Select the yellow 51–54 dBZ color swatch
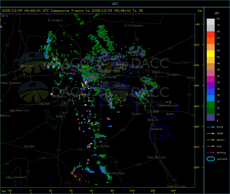 click(x=211, y=54)
